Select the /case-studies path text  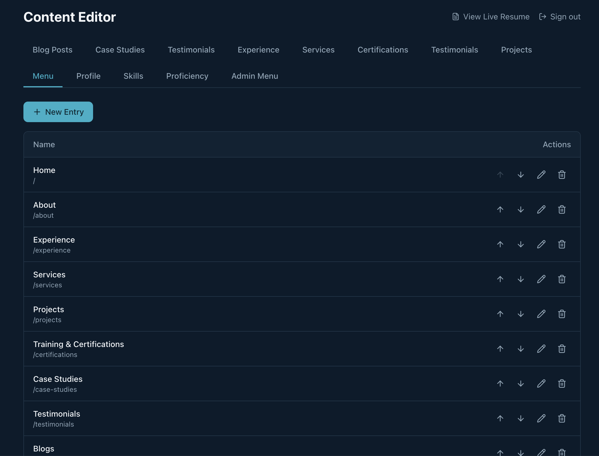coord(55,390)
